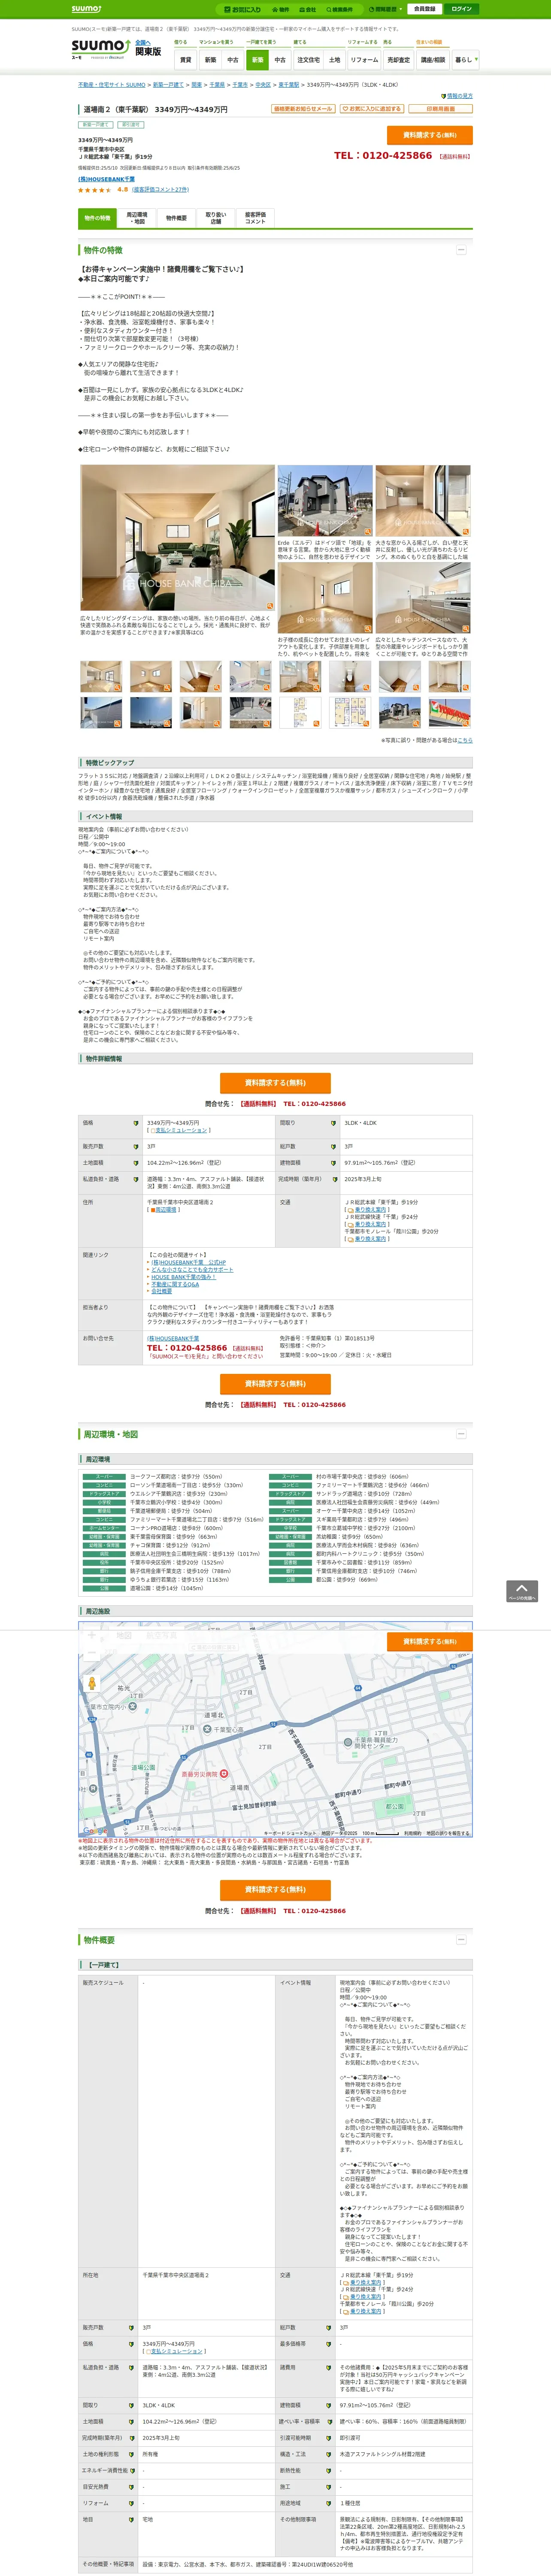Screen dimensions: 551x2576
Task: Open the 物件 history item in the top bar
Action: pyautogui.click(x=282, y=9)
